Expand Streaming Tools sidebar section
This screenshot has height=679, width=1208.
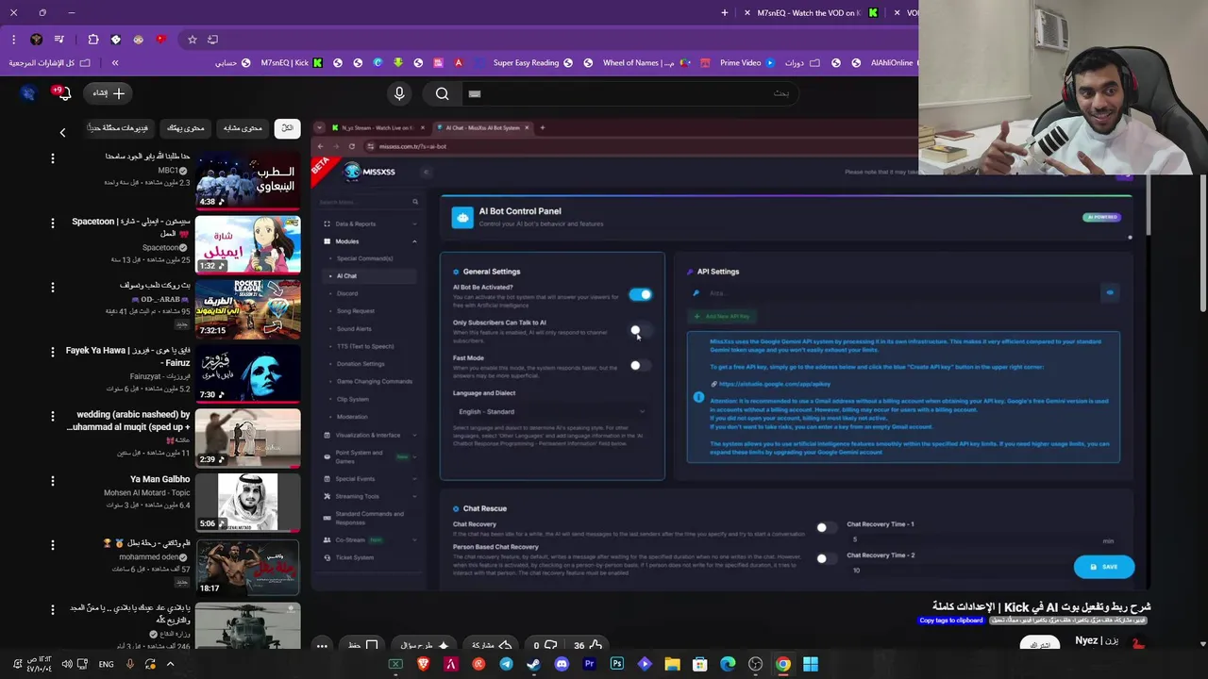tap(368, 496)
